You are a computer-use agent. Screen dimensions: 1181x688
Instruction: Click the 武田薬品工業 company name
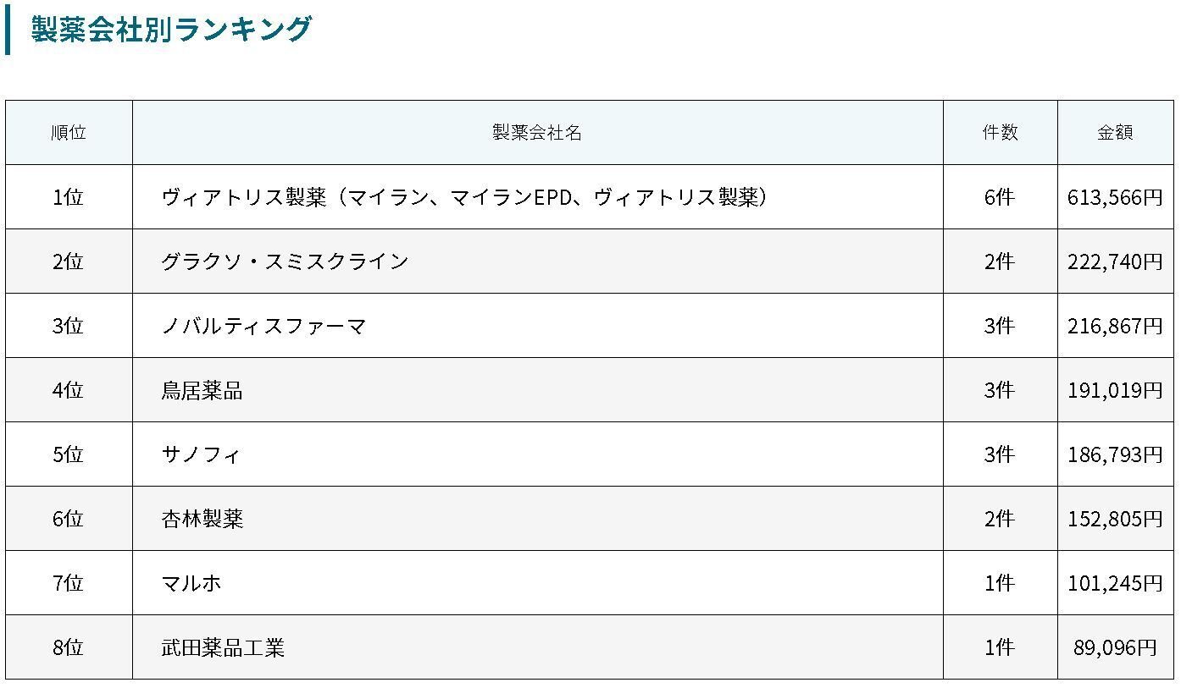223,647
